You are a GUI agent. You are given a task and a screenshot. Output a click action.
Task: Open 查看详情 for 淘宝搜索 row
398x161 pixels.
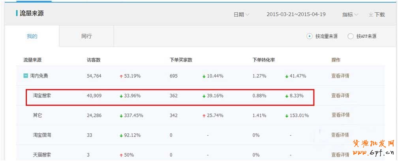click(x=340, y=95)
